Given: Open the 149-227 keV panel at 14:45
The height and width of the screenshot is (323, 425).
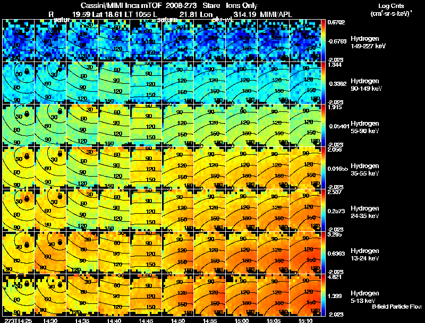Looking at the screenshot, I should (146, 41).
